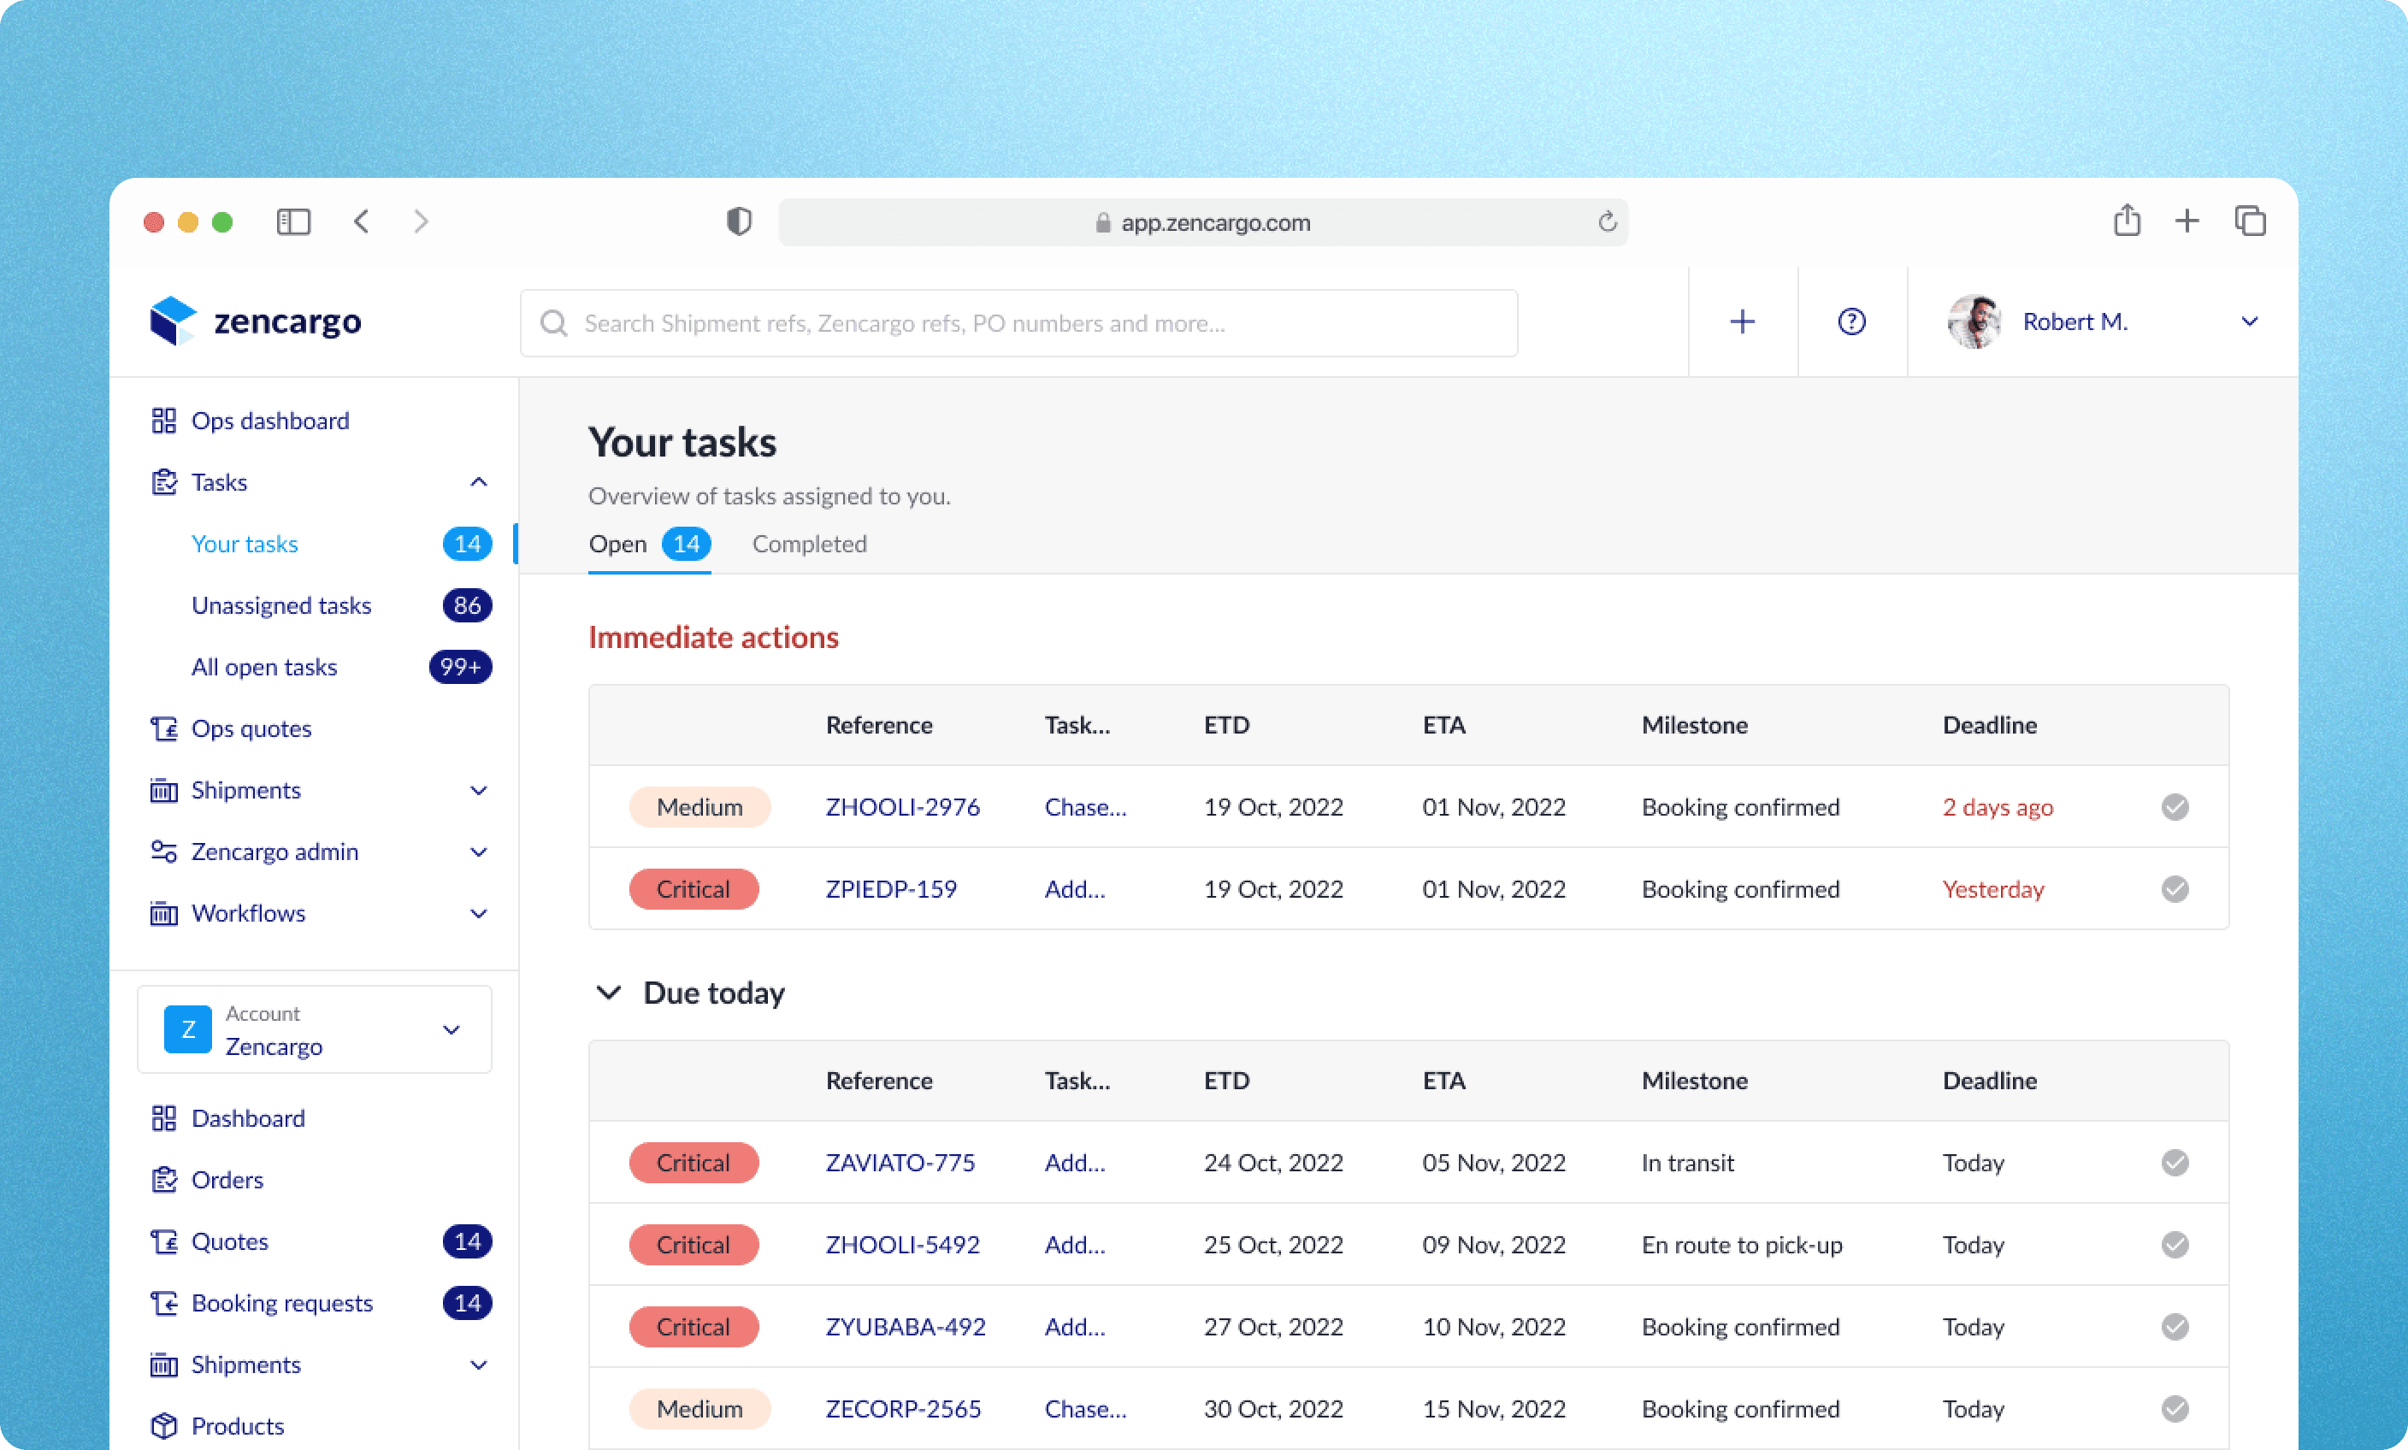This screenshot has height=1450, width=2408.
Task: Click the shipment search input field
Action: pos(1018,323)
